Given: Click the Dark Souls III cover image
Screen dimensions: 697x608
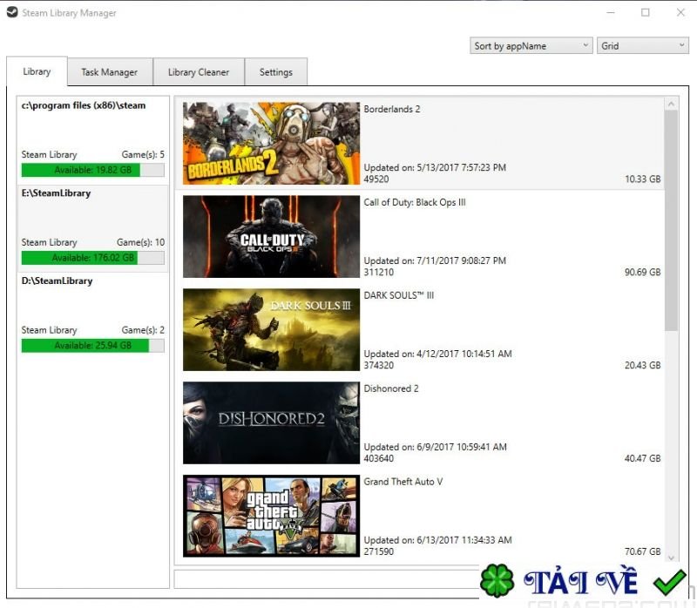Looking at the screenshot, I should pyautogui.click(x=271, y=330).
